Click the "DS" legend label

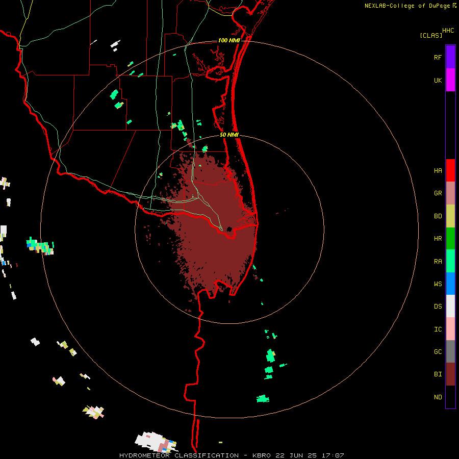tap(438, 307)
